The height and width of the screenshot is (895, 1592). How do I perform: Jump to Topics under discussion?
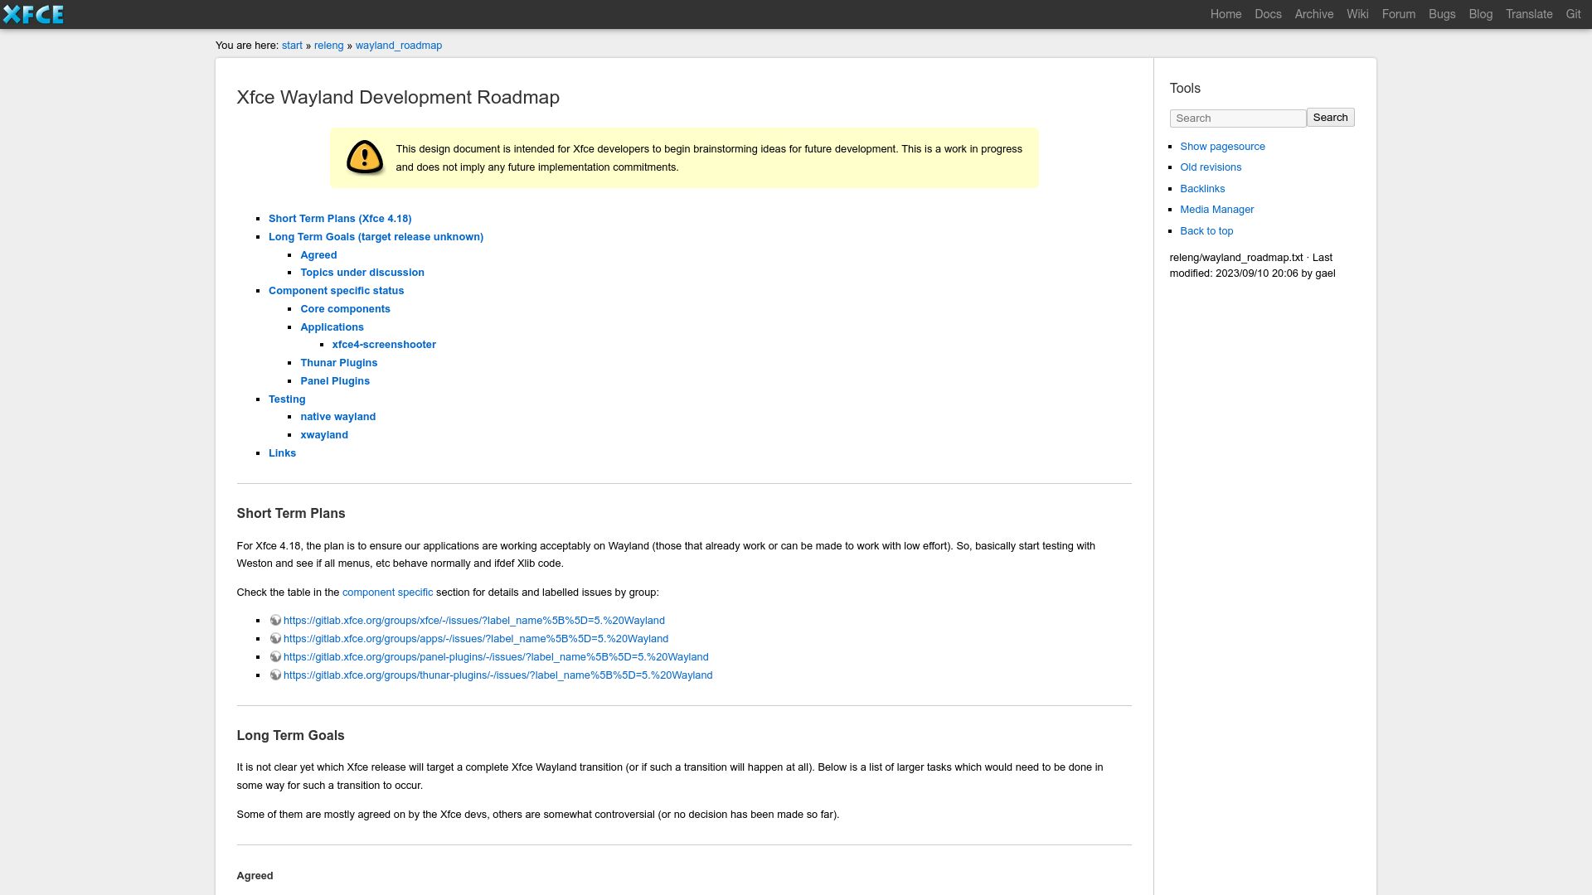pyautogui.click(x=362, y=273)
